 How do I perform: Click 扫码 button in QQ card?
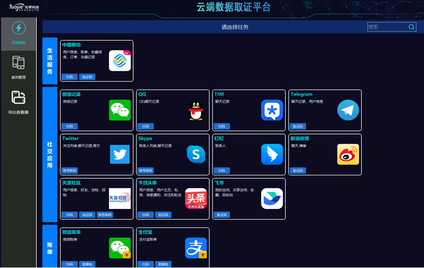[146, 126]
